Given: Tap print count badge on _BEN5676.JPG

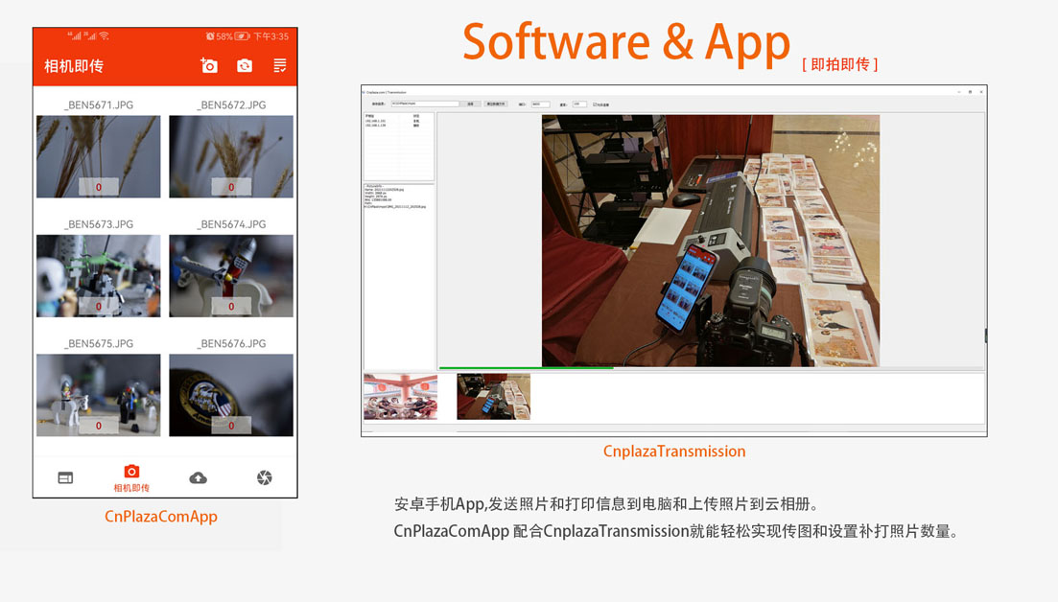Looking at the screenshot, I should point(231,426).
